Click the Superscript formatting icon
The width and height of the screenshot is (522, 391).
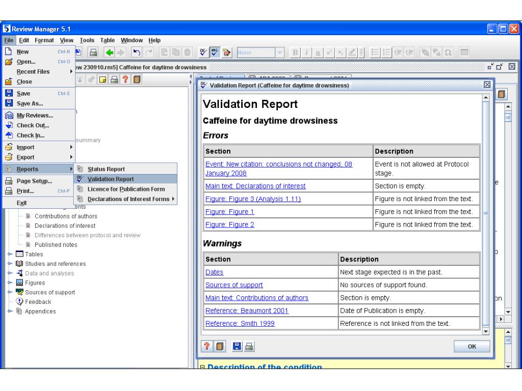click(x=329, y=52)
